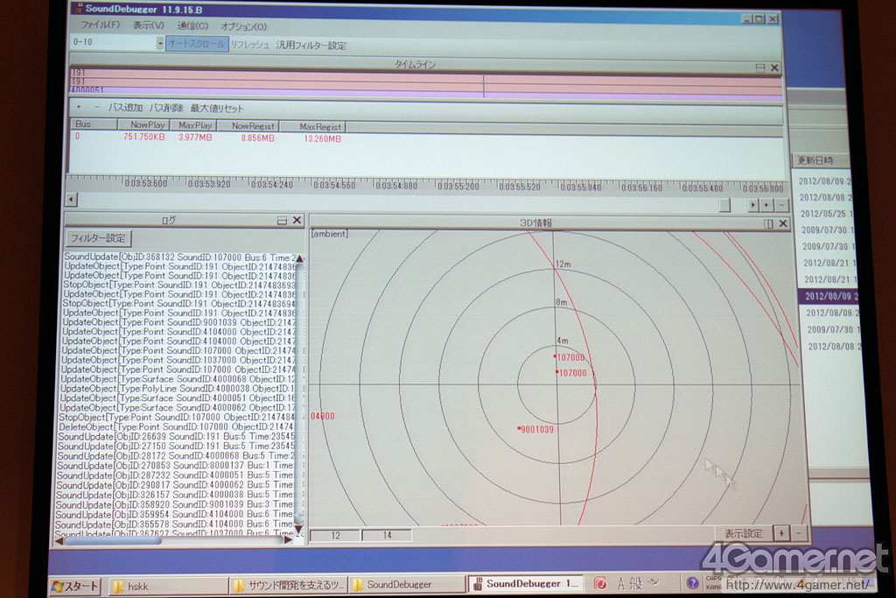Select log row SoundUpdate ObjID:358920

[x=175, y=504]
